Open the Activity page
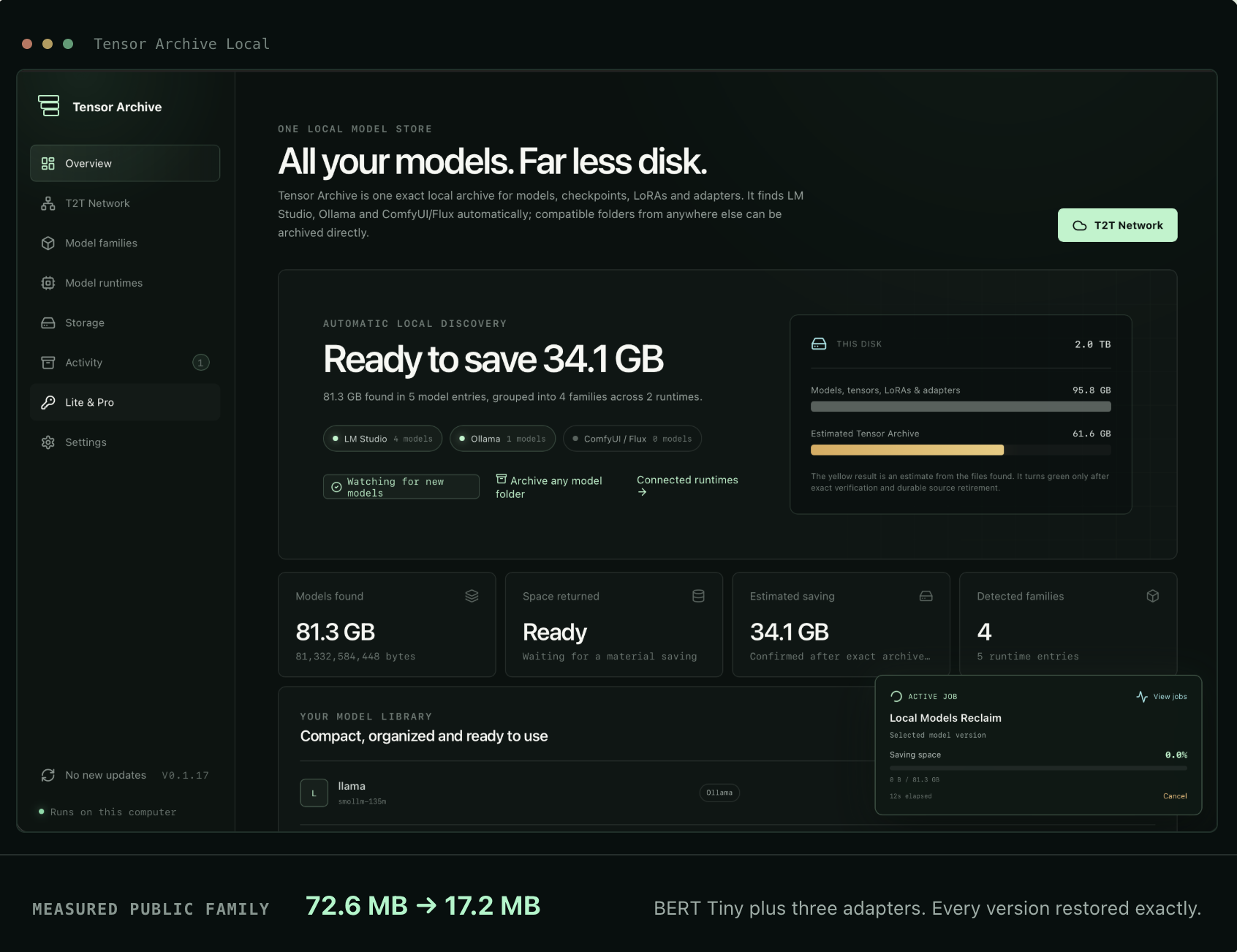 (125, 363)
